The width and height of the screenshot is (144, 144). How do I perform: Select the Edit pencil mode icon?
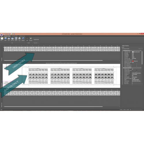coord(27,39)
